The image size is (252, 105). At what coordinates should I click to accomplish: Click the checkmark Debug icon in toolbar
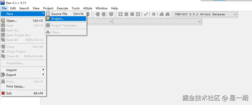coord(146,14)
